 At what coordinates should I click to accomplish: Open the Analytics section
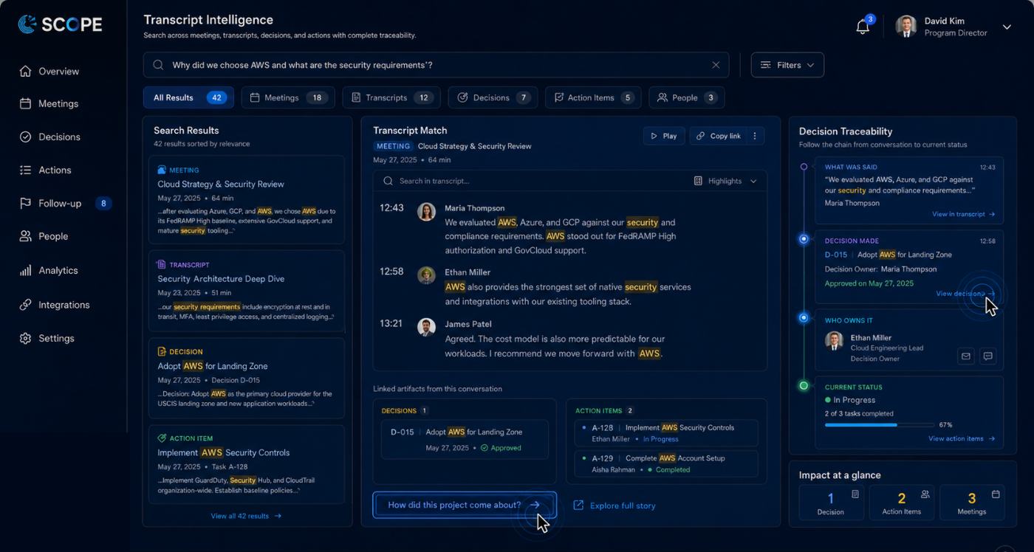(x=49, y=271)
